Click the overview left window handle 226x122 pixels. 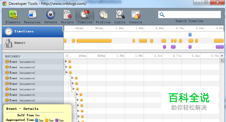63,29
